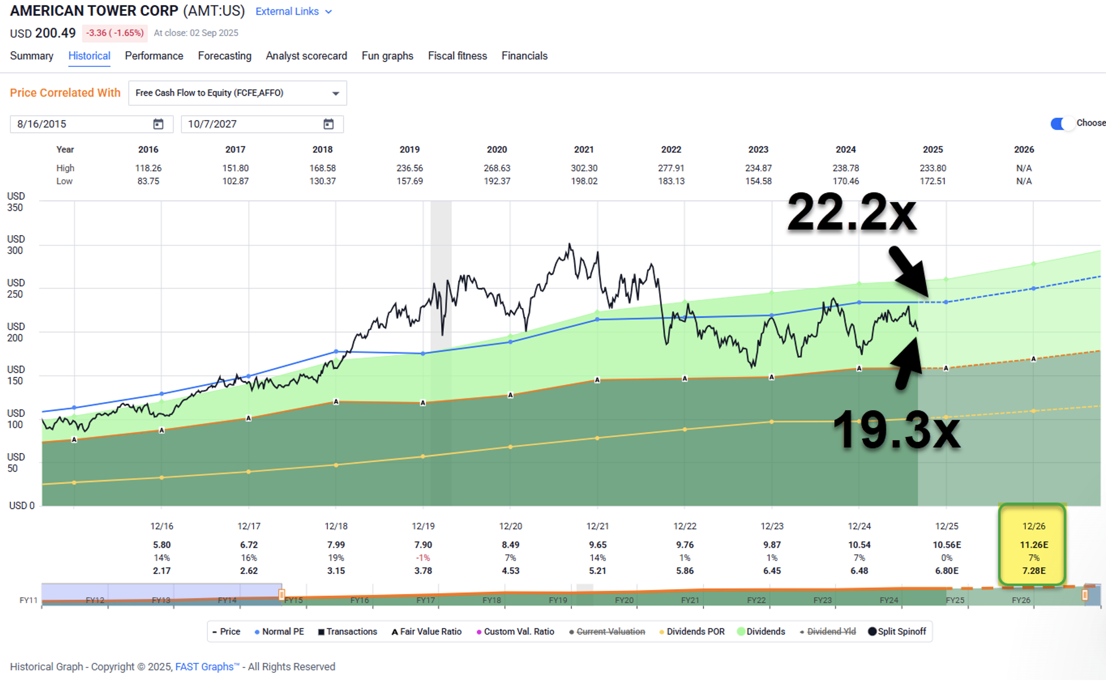Click 2016 low price 83.75

point(148,181)
